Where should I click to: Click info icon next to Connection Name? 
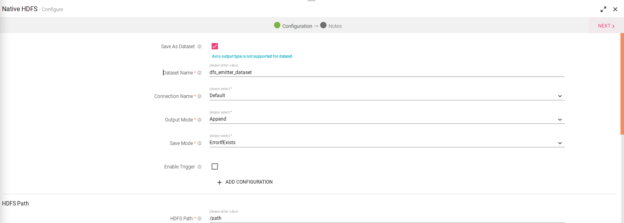tap(200, 96)
